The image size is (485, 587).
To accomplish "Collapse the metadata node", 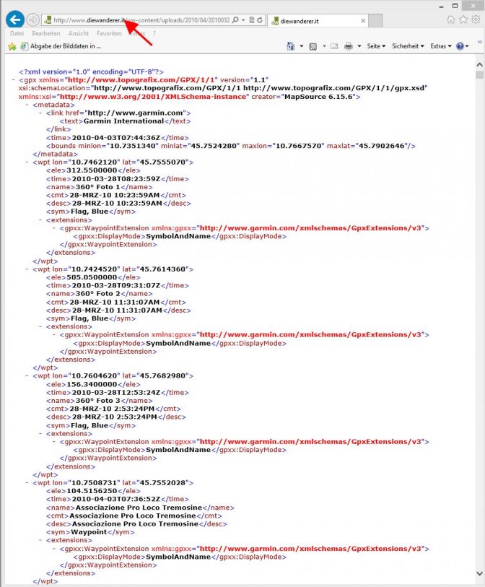I will (x=27, y=105).
